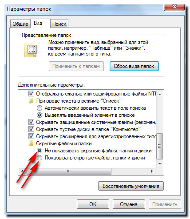Switch to the Общие tab
The width and height of the screenshot is (190, 219).
20,24
